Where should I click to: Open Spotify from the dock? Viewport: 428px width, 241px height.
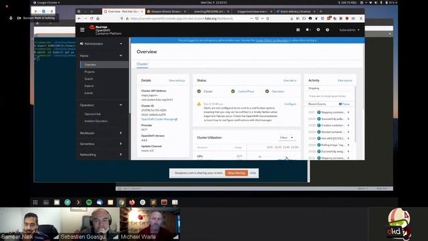(89, 202)
